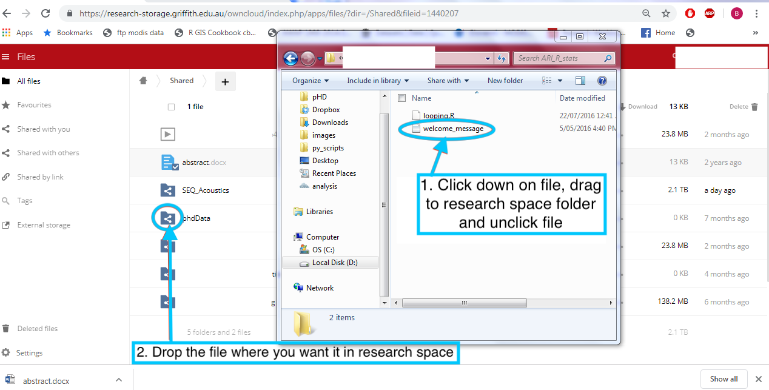769x390 pixels.
Task: Click the Search ARI_R_stats field
Action: coord(558,58)
